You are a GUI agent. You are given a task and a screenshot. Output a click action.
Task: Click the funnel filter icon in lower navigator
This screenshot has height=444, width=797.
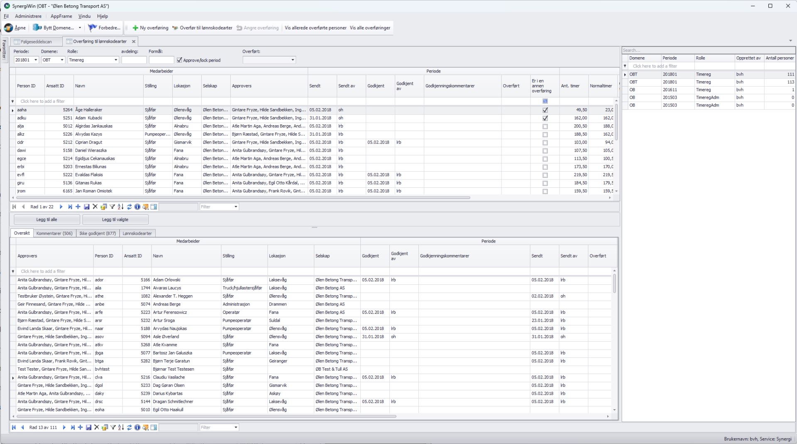click(113, 427)
